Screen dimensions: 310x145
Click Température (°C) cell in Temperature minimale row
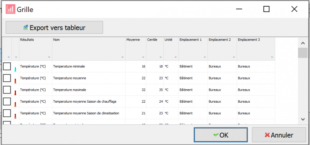[36, 66]
